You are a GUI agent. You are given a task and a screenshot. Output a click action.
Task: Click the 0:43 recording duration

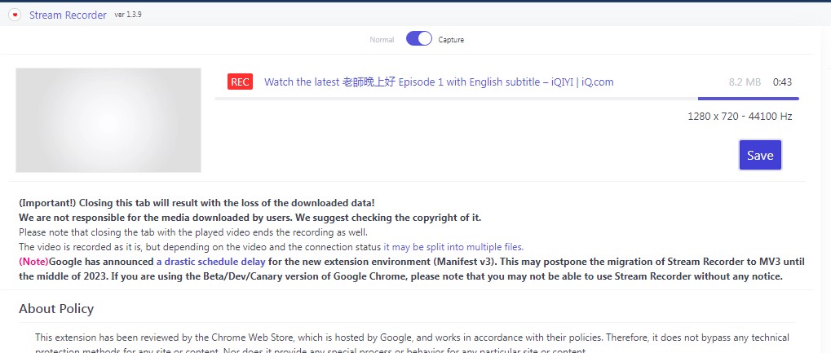782,82
